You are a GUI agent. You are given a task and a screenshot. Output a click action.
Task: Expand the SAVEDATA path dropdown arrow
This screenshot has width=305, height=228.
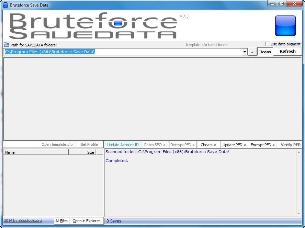pyautogui.click(x=245, y=52)
